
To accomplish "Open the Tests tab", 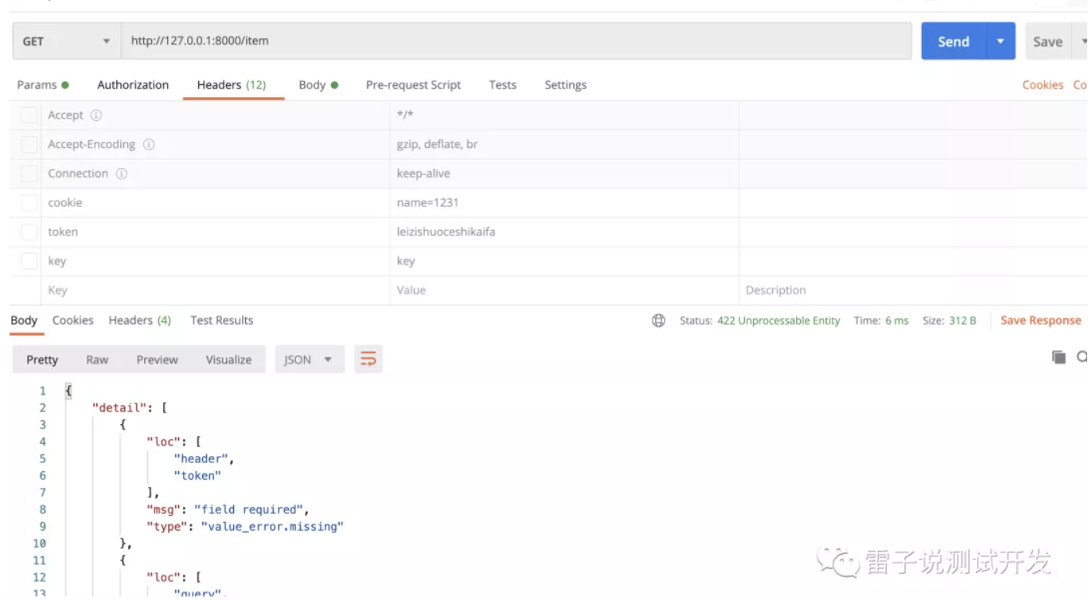I will coord(502,85).
